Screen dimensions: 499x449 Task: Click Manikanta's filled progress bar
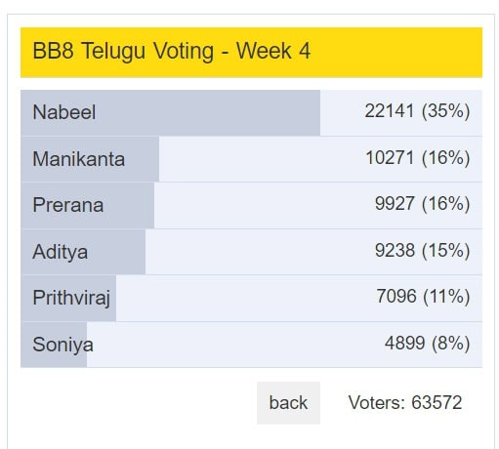coord(90,159)
